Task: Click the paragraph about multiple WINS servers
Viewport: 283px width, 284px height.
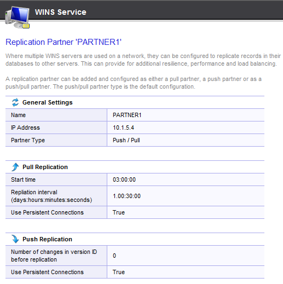Action: pos(143,60)
